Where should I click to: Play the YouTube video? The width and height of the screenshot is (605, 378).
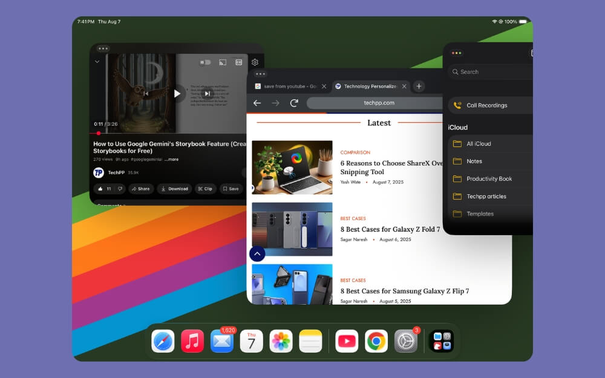tap(177, 93)
